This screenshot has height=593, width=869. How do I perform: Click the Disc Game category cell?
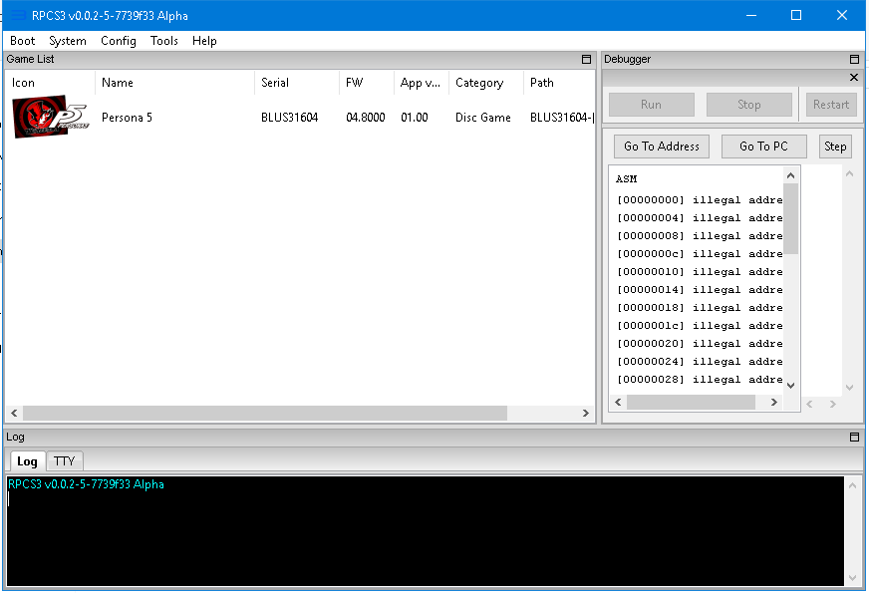[483, 118]
